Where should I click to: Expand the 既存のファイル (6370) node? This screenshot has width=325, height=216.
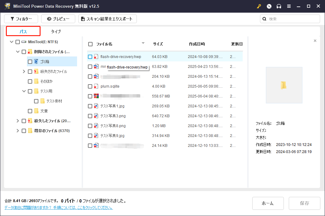point(18,131)
